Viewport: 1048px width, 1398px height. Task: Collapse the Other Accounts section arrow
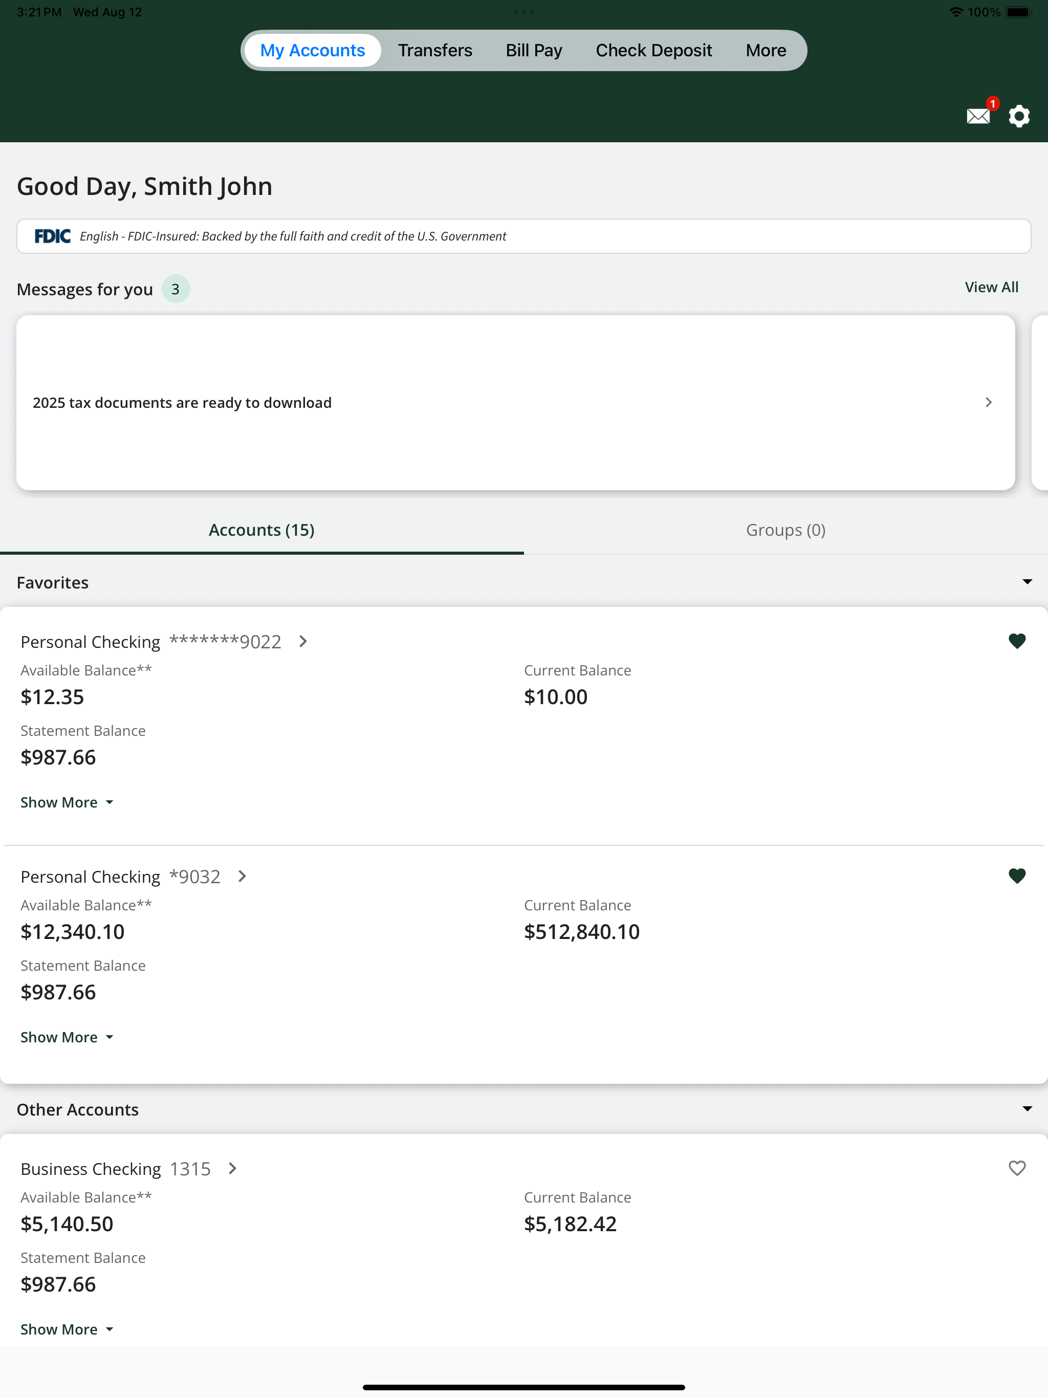tap(1027, 1108)
